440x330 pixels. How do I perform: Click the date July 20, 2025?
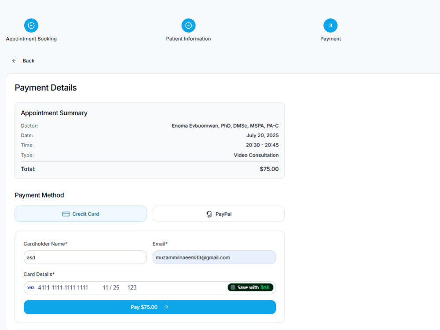(x=262, y=136)
